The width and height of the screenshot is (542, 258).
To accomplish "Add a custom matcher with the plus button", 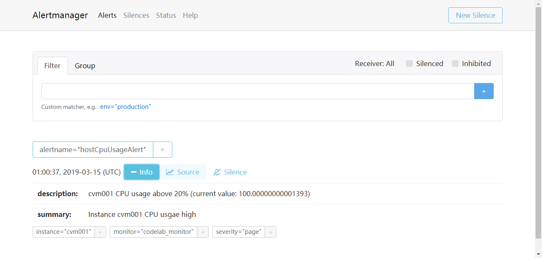I will (484, 91).
